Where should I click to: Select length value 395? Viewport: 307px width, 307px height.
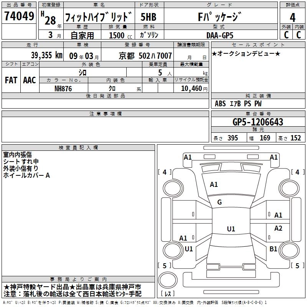click(233, 138)
